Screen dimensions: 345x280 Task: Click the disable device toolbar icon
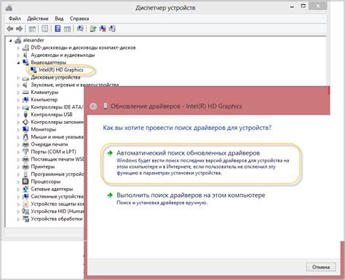tap(112, 28)
